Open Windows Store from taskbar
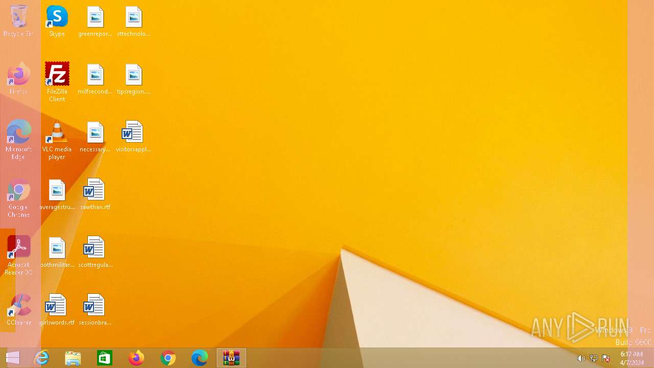654x368 pixels. point(105,358)
